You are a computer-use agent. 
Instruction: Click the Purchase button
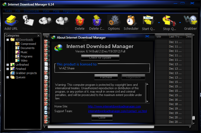tap(106, 77)
